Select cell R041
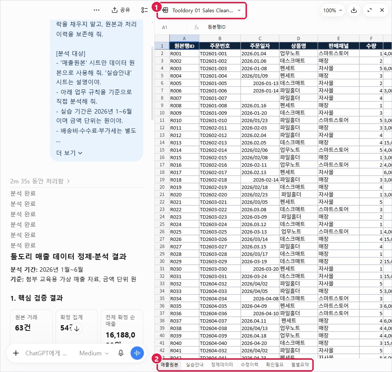392x372 pixels. (x=184, y=350)
